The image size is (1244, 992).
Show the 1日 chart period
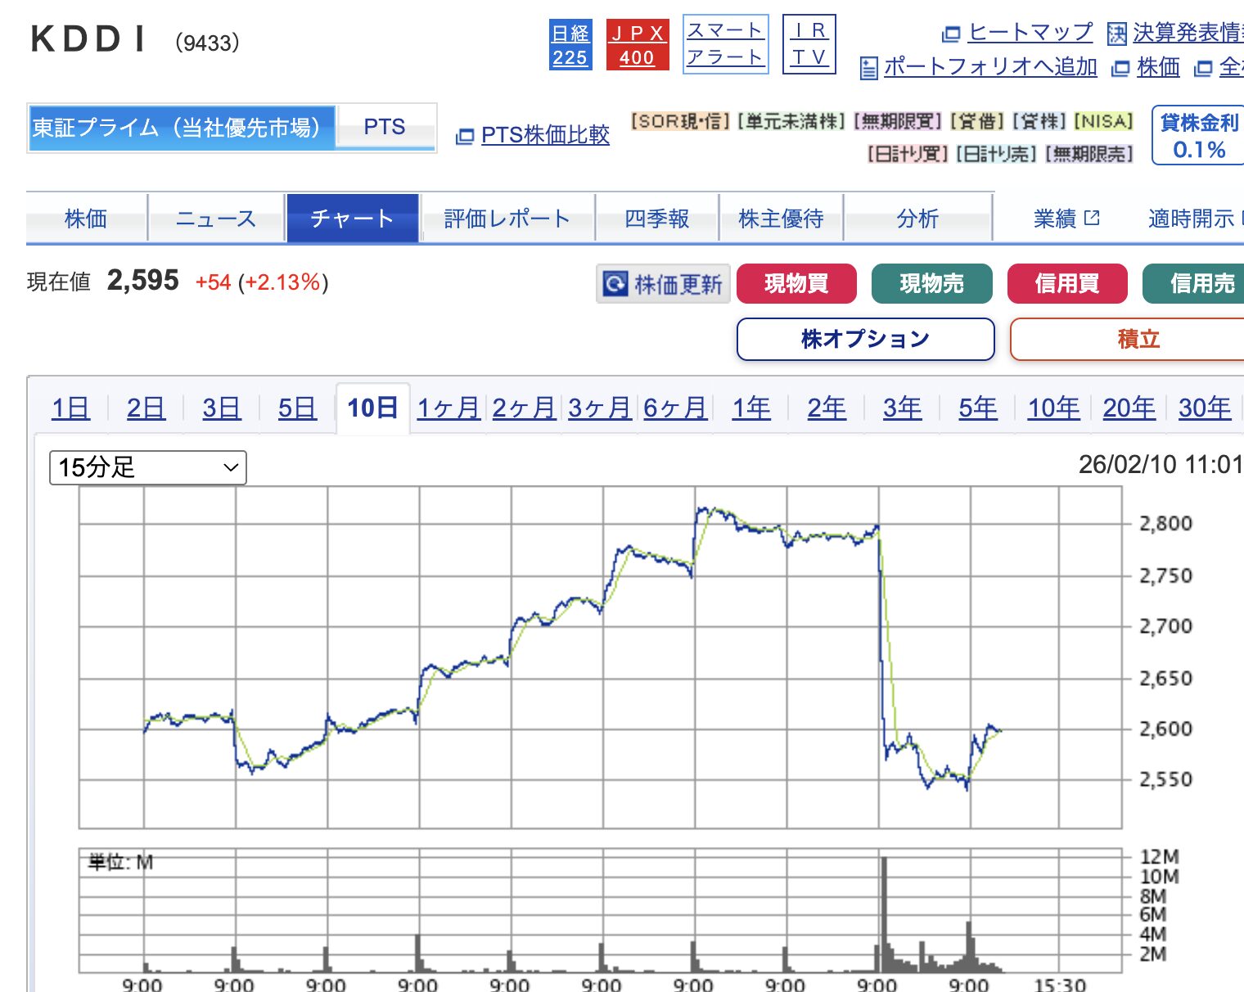click(x=70, y=408)
